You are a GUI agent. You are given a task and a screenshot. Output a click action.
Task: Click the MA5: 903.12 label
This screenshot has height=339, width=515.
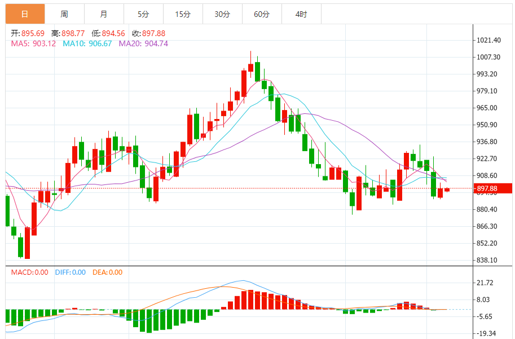coord(33,43)
